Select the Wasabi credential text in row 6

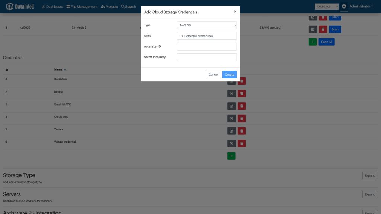coord(65,142)
